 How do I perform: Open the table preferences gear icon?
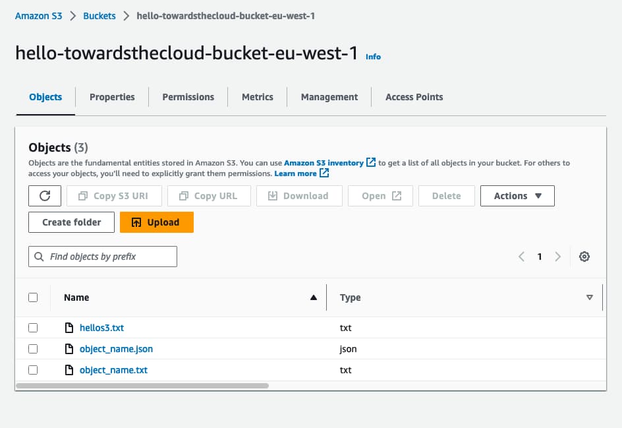click(584, 257)
